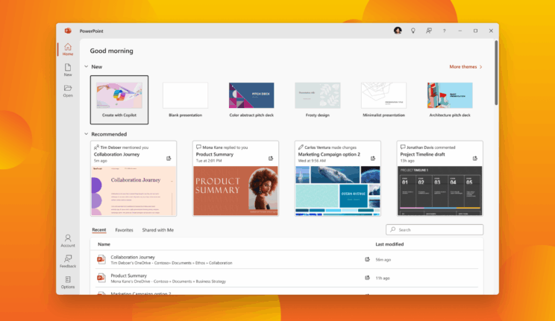Click share icon on Product Summary card
This screenshot has width=555, height=321.
pos(271,159)
